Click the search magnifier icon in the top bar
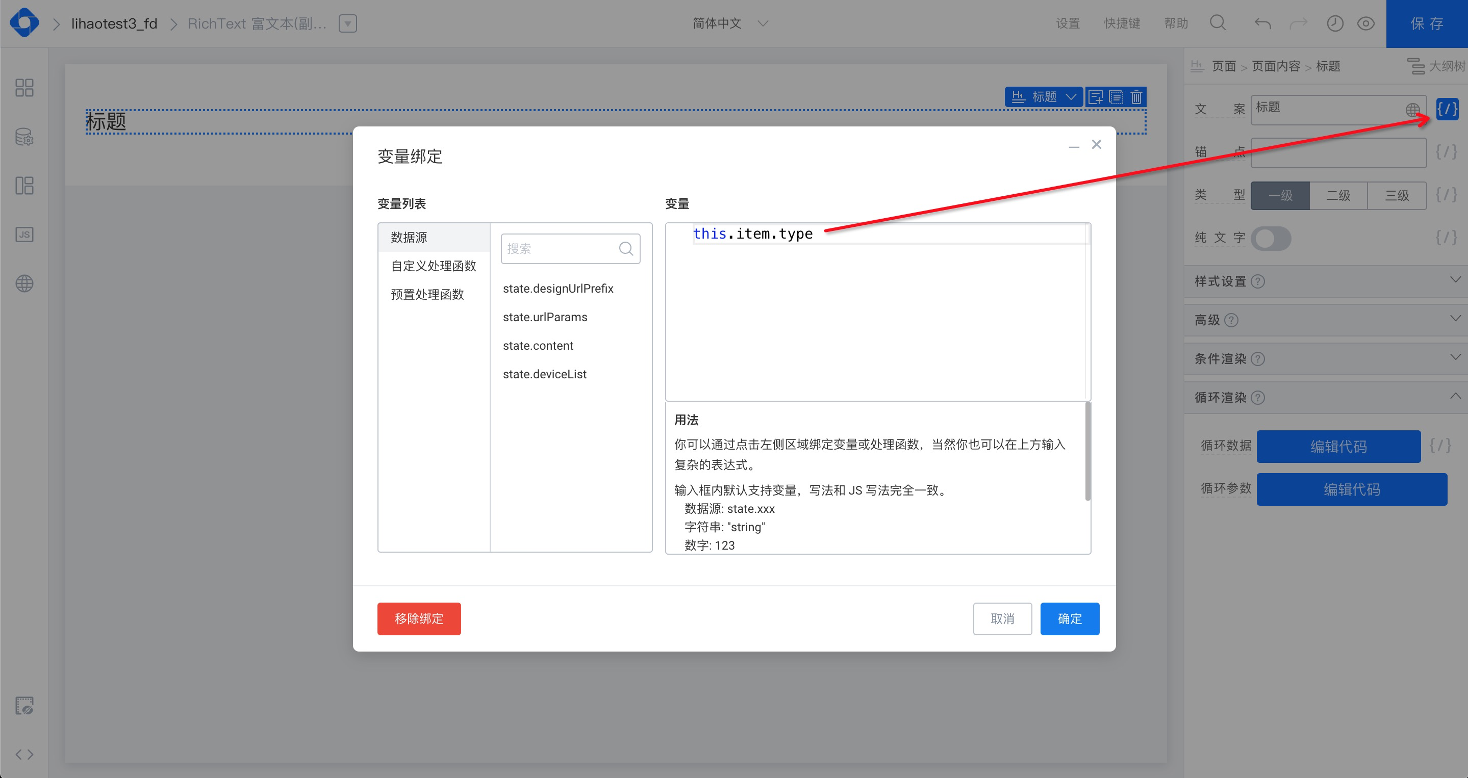 pos(1218,23)
